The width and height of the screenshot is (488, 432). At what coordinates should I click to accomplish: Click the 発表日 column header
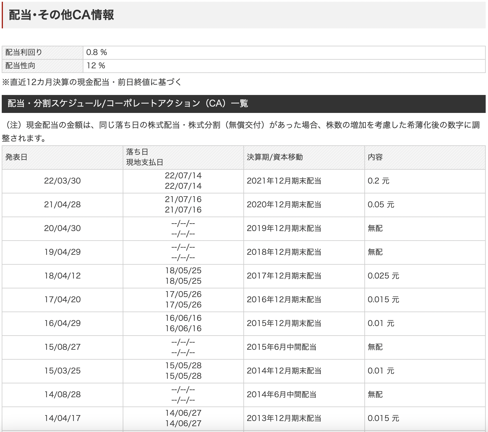63,157
